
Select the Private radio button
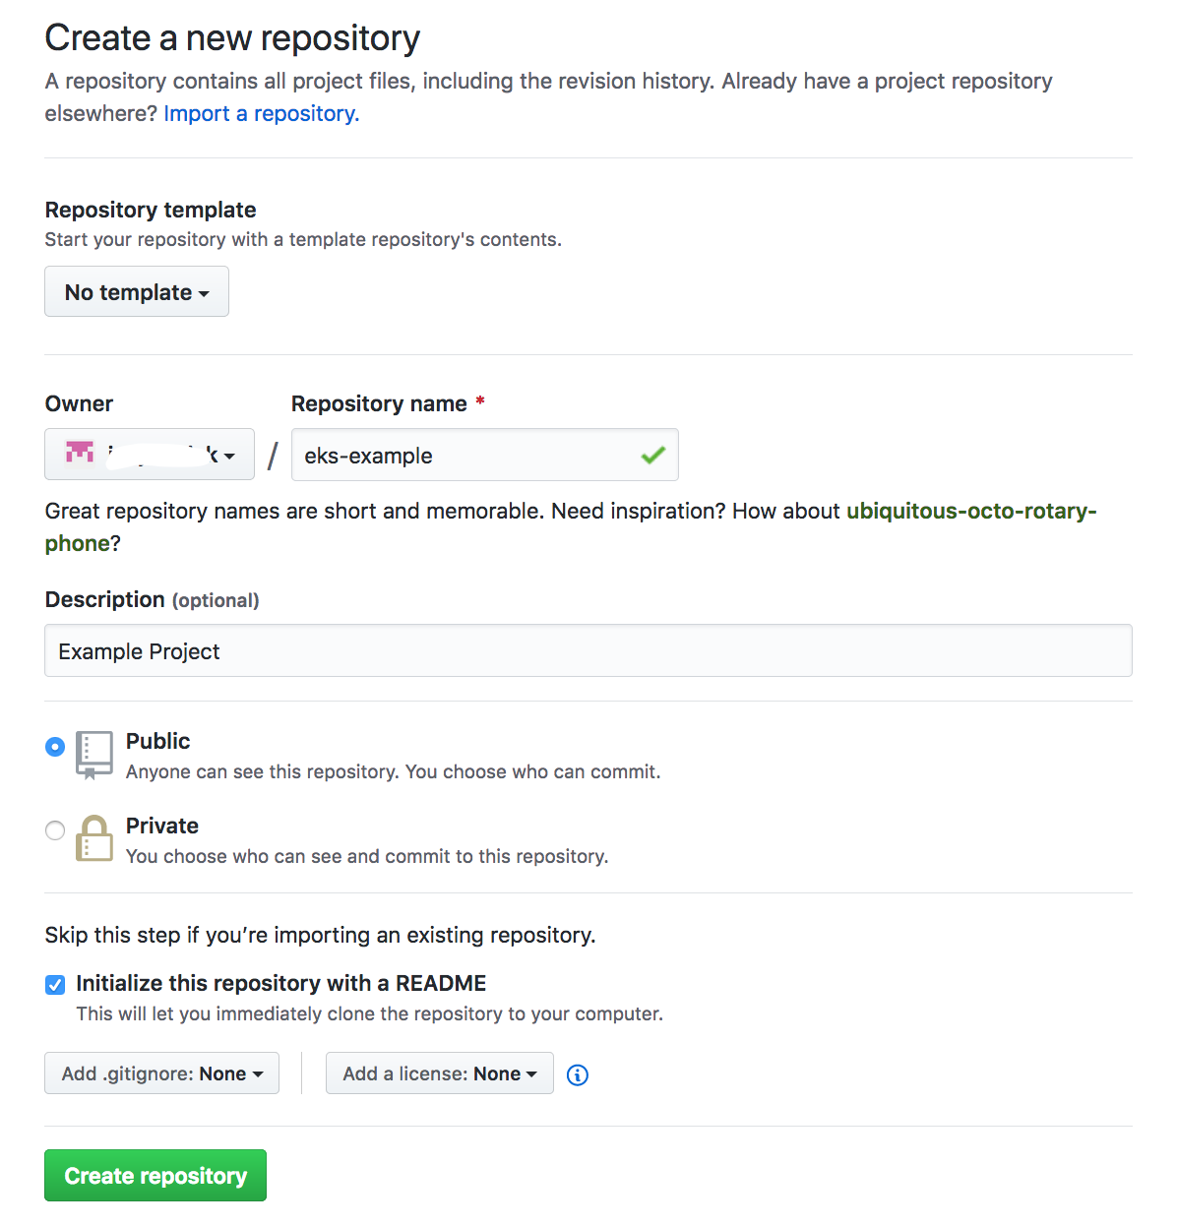tap(54, 830)
